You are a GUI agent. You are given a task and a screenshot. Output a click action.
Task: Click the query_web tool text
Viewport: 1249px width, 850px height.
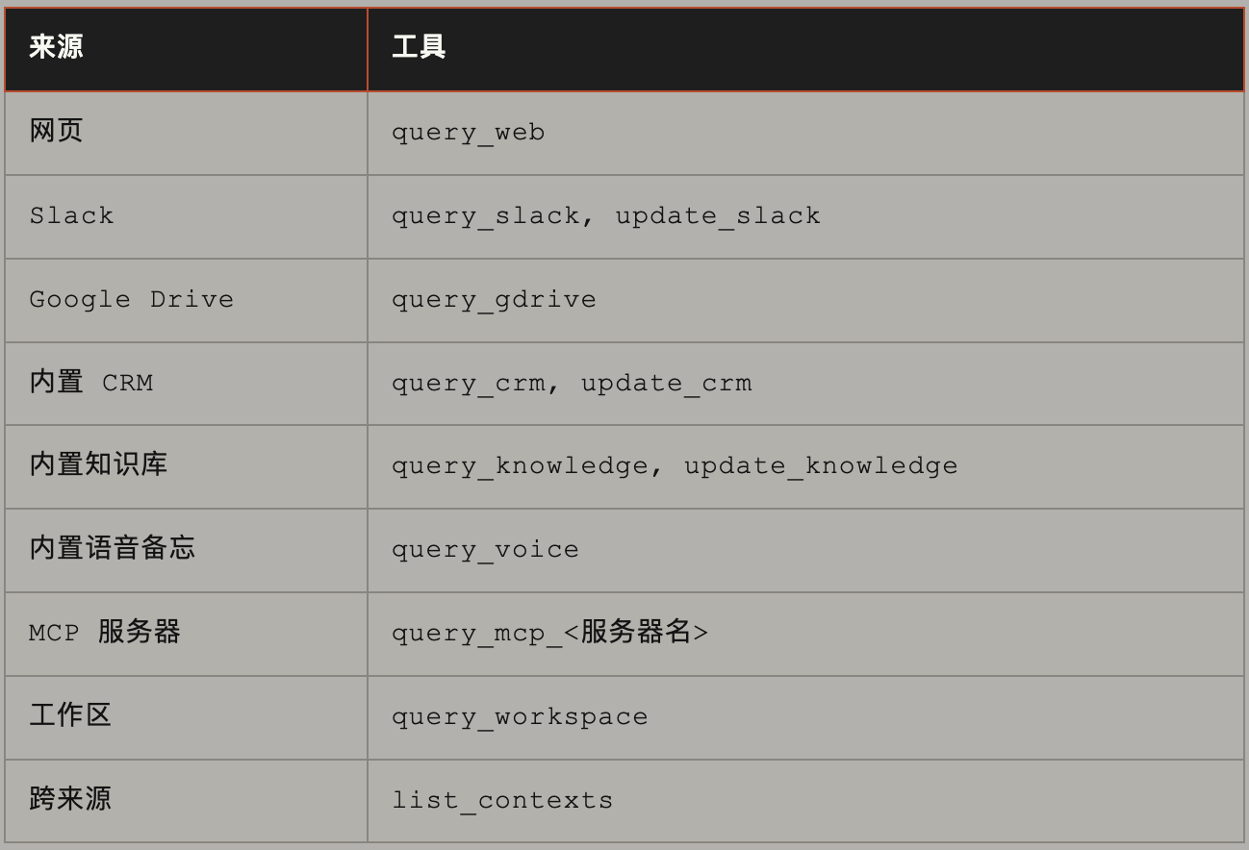coord(468,132)
